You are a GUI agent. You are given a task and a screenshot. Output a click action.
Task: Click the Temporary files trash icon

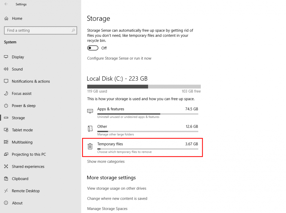tap(90, 146)
